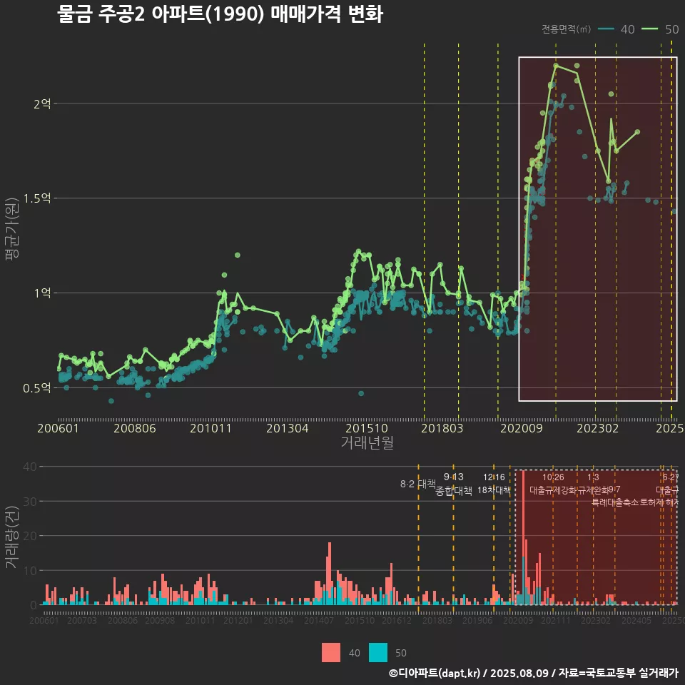
Task: Select the 50 legend line in the price chart
Action: (649, 29)
